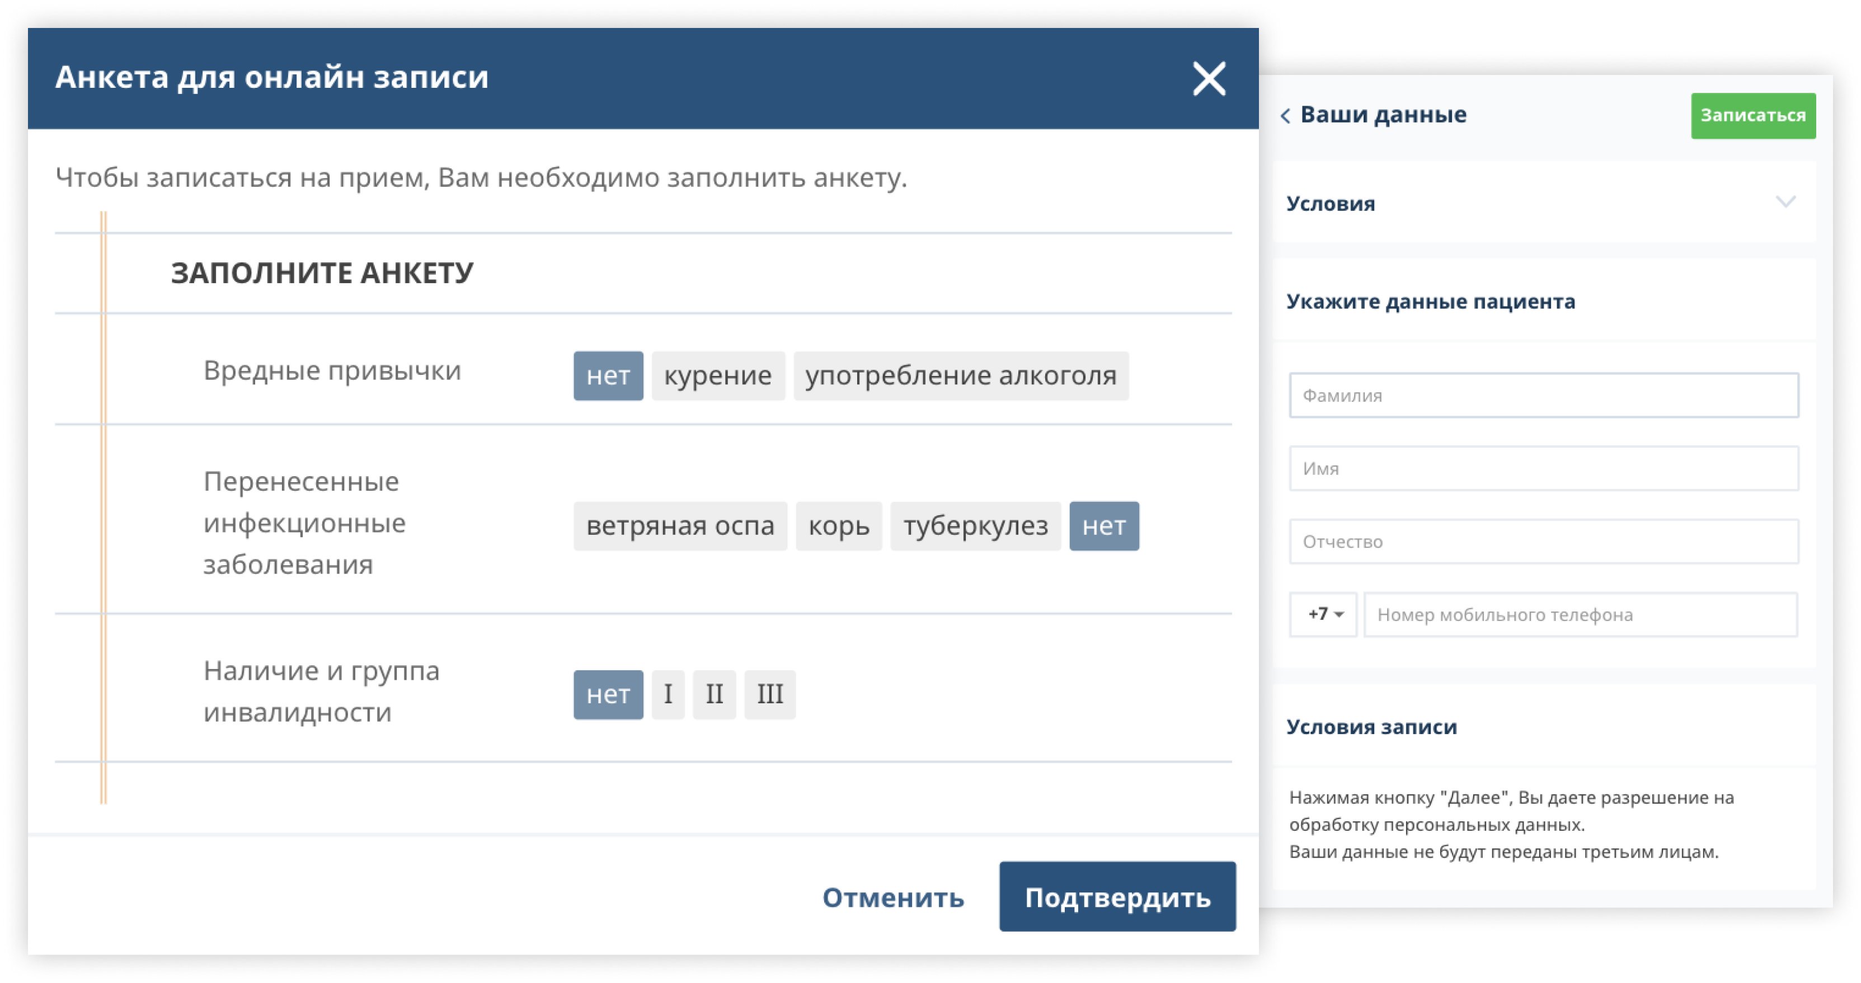Select курение as a вредная привычка
This screenshot has width=1861, height=983.
coord(717,375)
